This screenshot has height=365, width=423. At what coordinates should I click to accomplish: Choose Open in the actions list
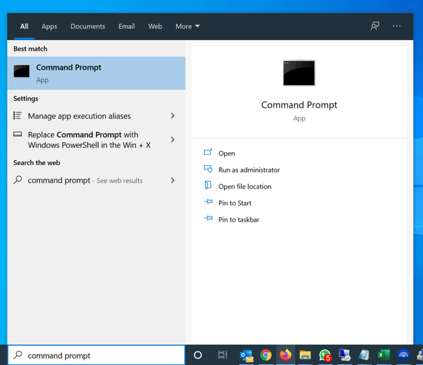pyautogui.click(x=226, y=153)
